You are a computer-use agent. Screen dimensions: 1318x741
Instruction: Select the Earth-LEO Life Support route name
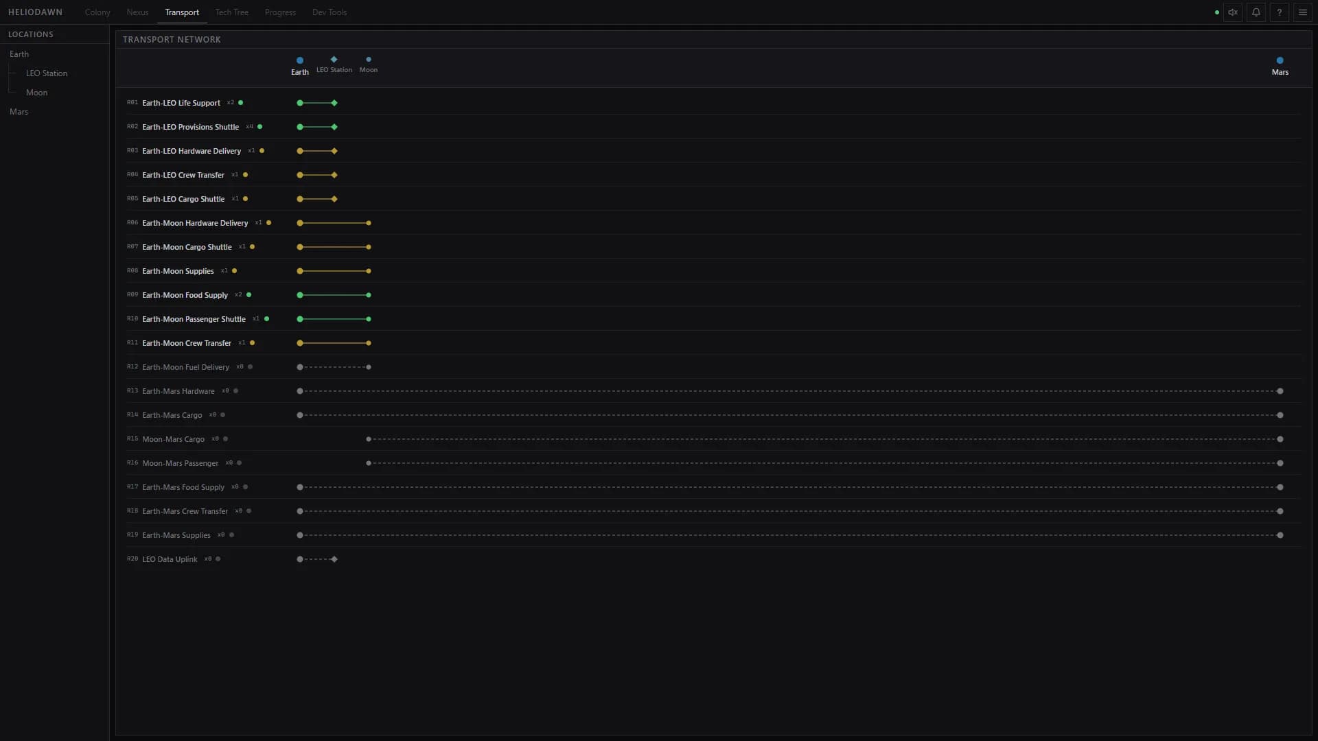181,103
